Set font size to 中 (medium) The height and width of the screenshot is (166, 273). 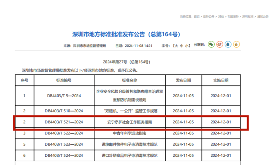coord(181,46)
